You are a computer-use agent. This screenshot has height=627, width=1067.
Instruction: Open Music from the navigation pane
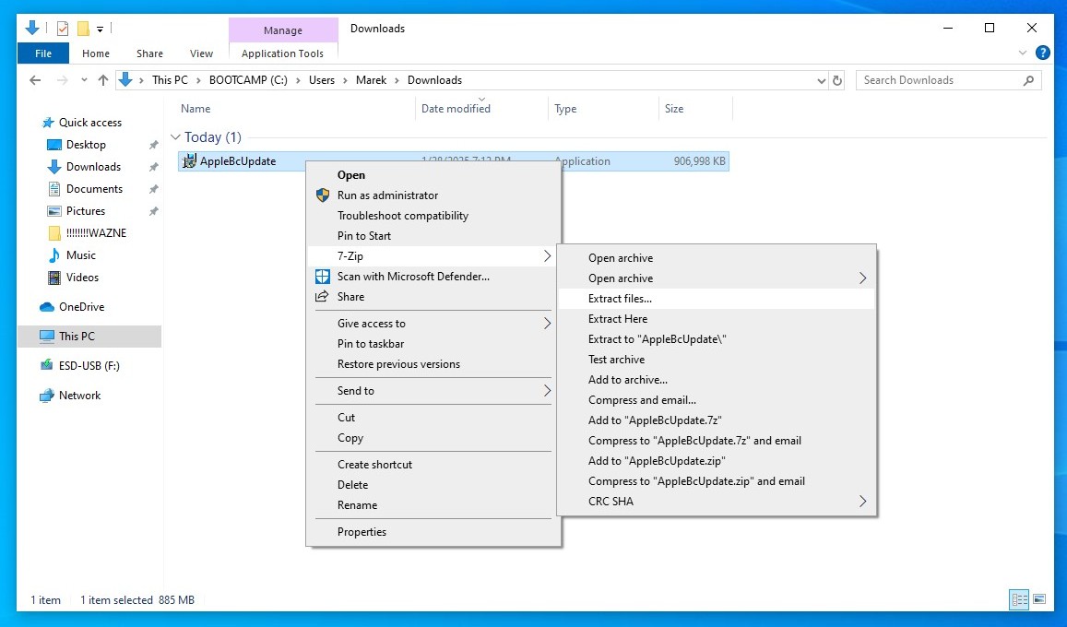point(81,255)
